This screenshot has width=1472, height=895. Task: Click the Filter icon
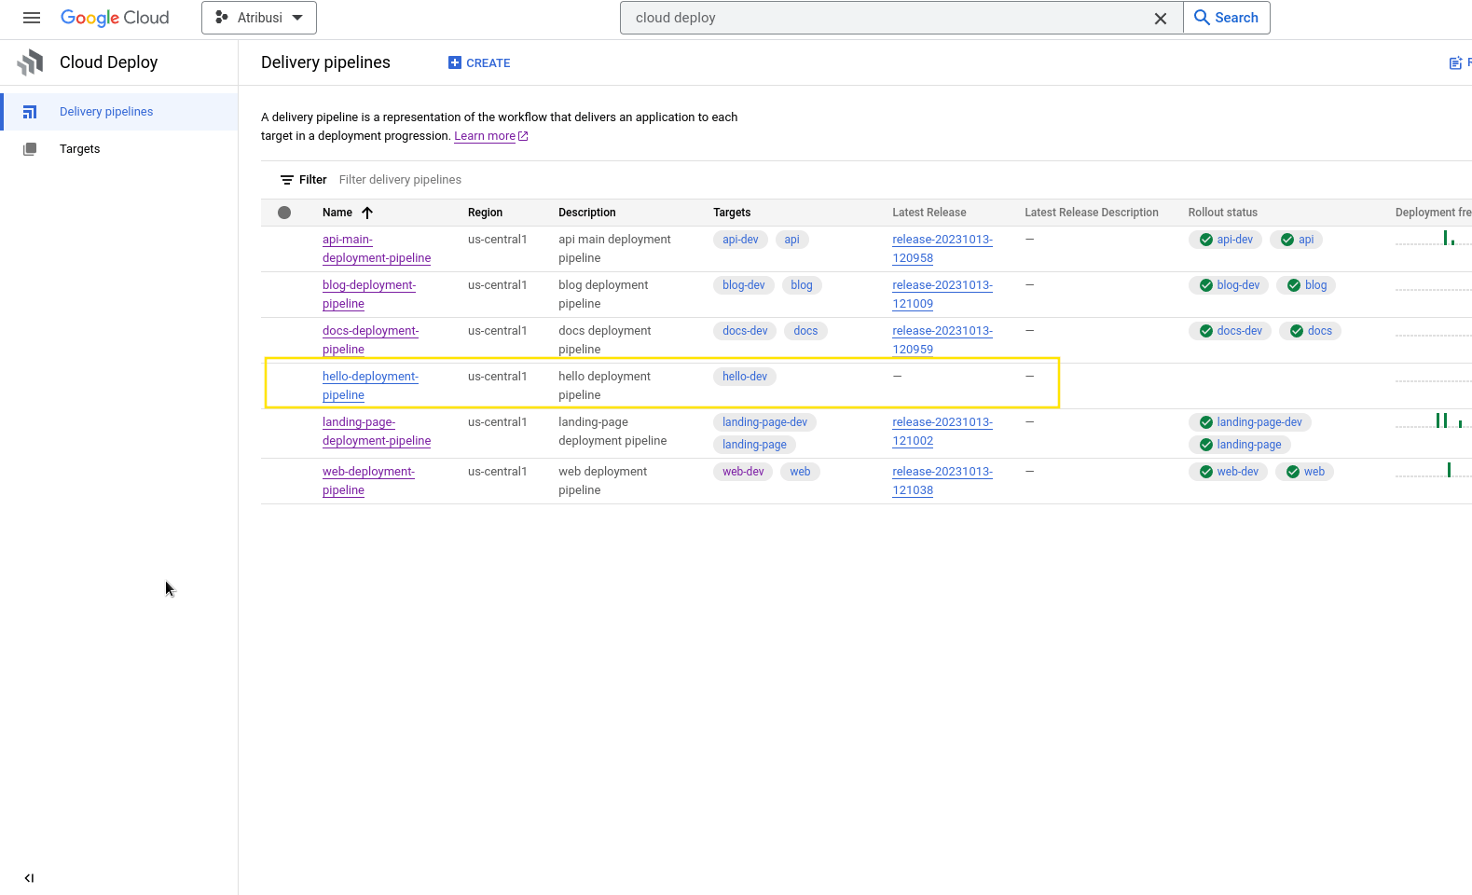click(287, 180)
